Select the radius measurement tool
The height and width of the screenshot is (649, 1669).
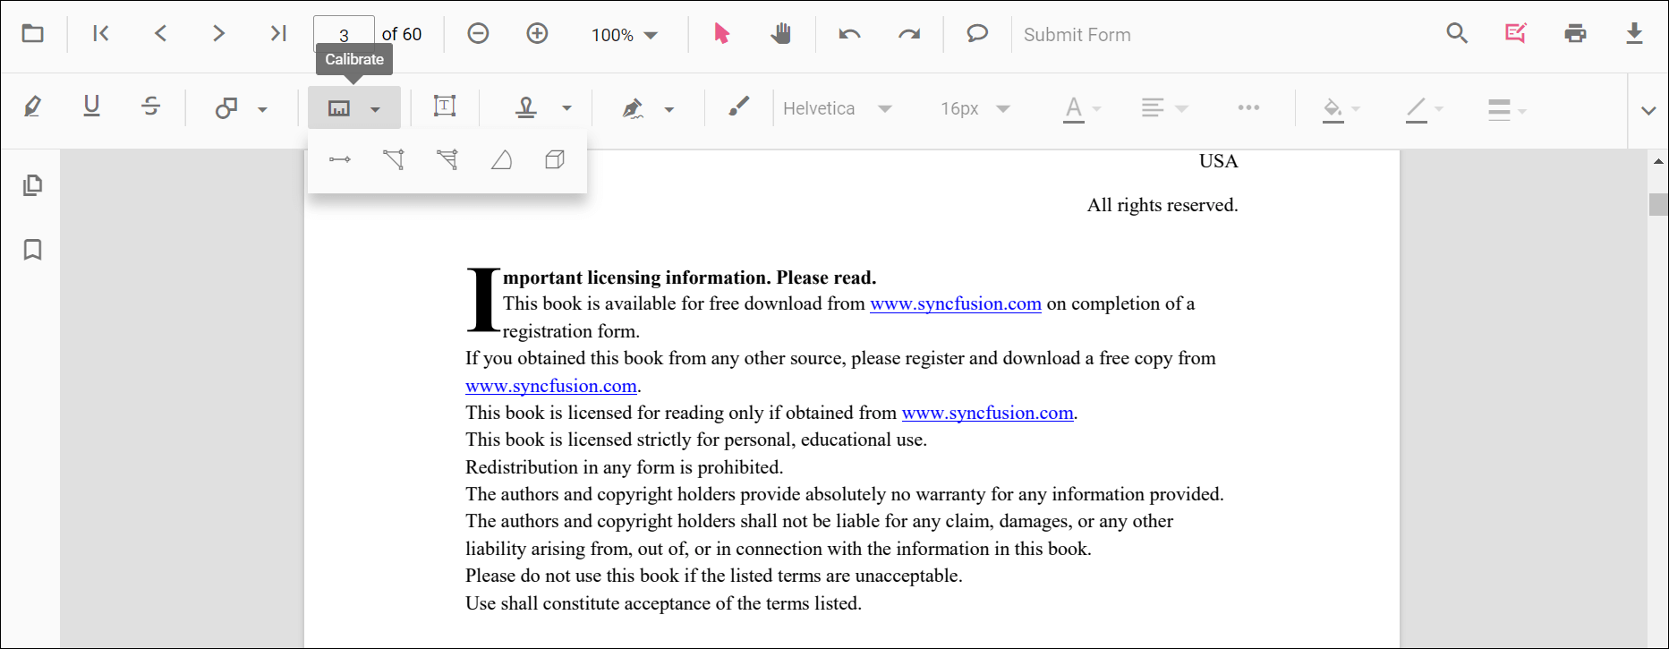[501, 160]
